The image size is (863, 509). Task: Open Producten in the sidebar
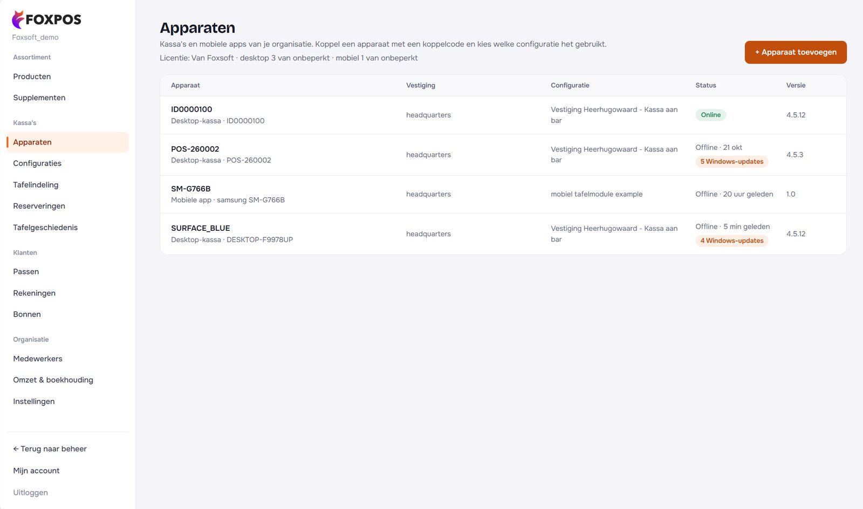[x=32, y=77]
